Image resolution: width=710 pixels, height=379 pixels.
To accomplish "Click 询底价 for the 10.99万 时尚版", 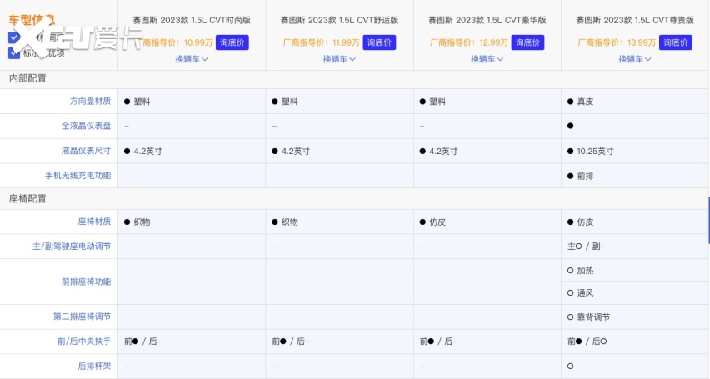I will pos(232,42).
